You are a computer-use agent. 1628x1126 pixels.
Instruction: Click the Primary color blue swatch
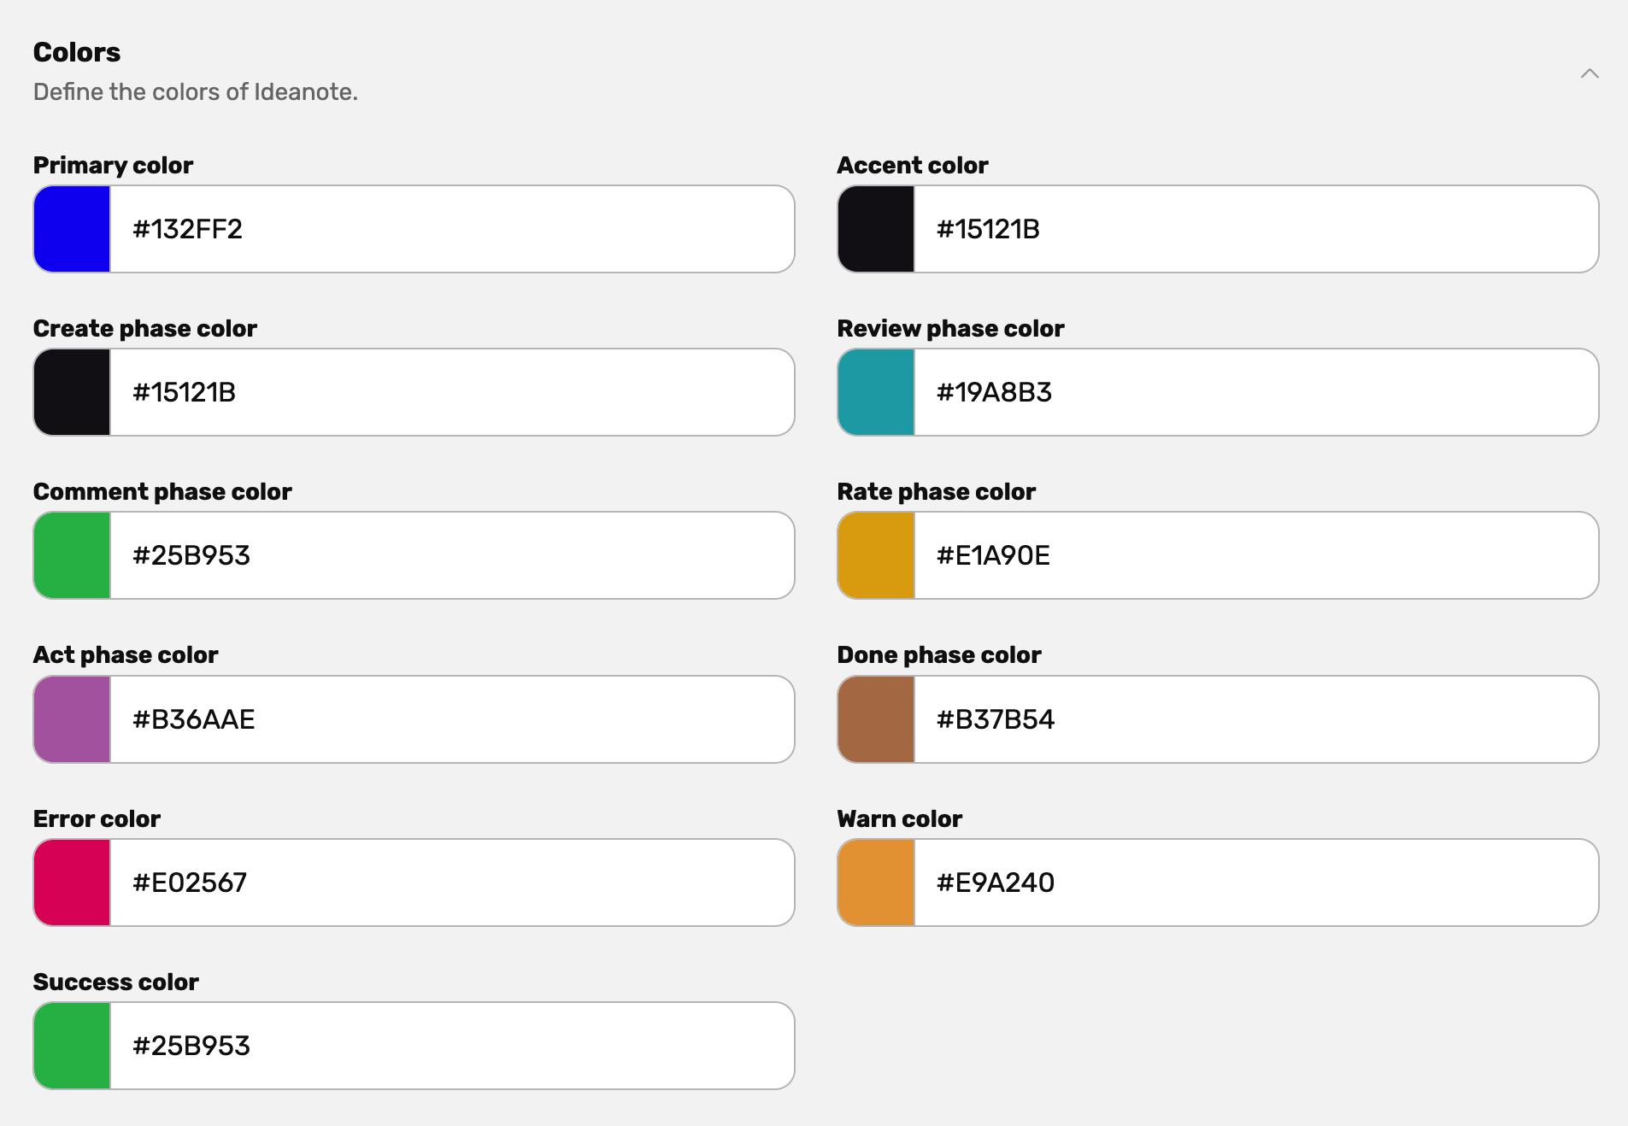click(x=72, y=228)
